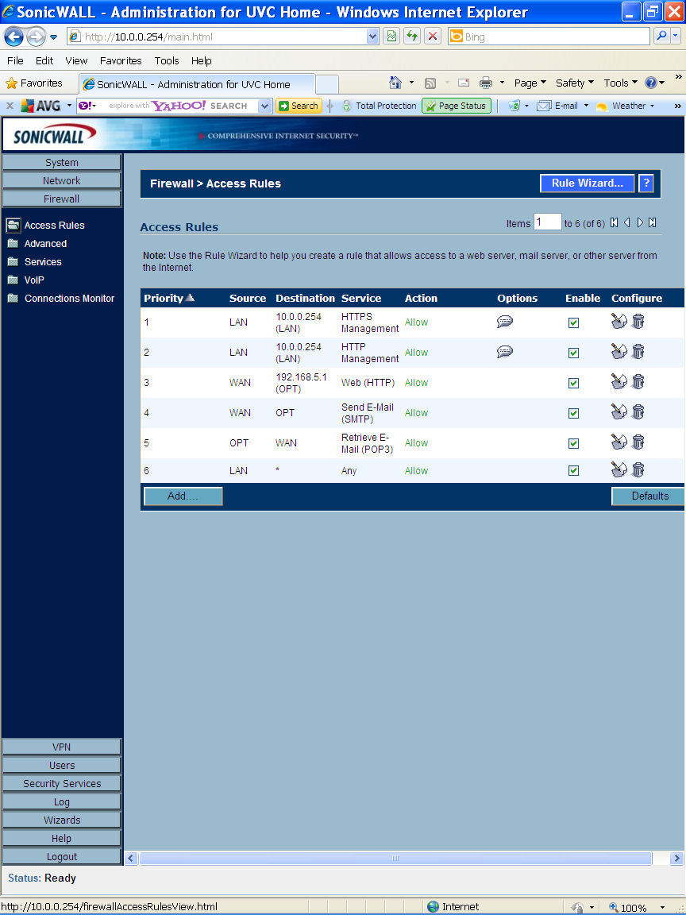Toggle the Enable checkbox for rule 6
This screenshot has height=915, width=686.
573,471
